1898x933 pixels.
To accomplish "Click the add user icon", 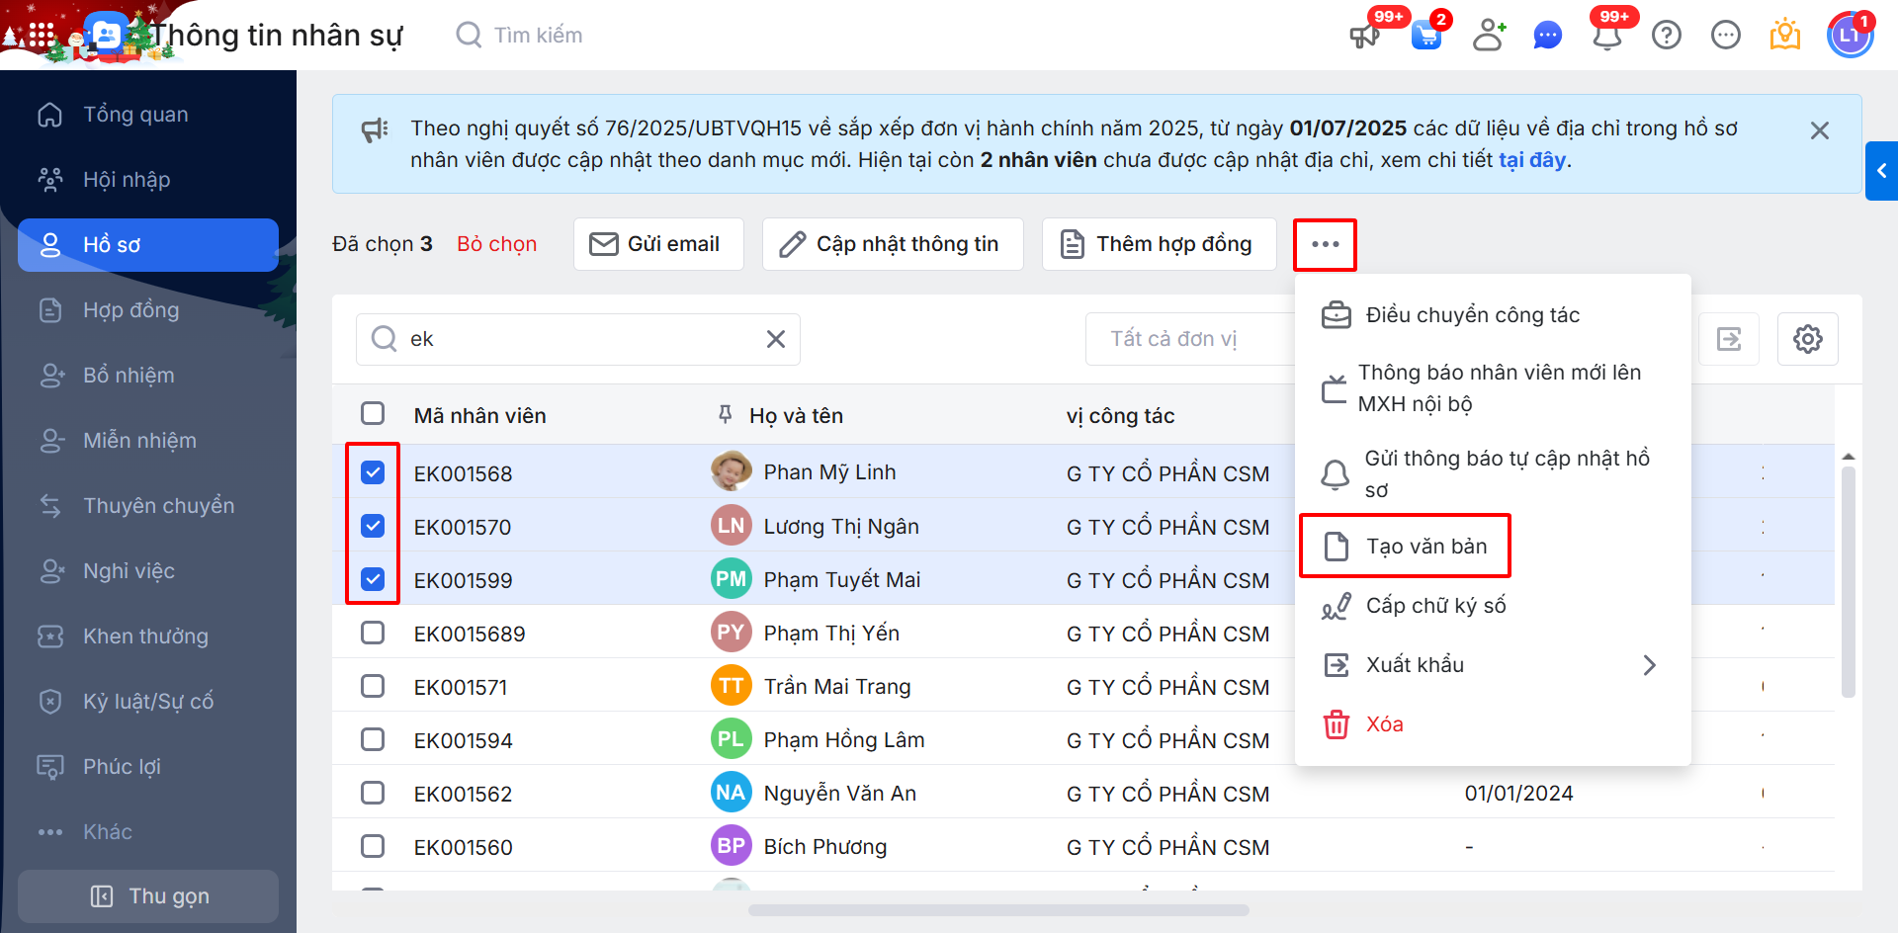I will [1488, 36].
